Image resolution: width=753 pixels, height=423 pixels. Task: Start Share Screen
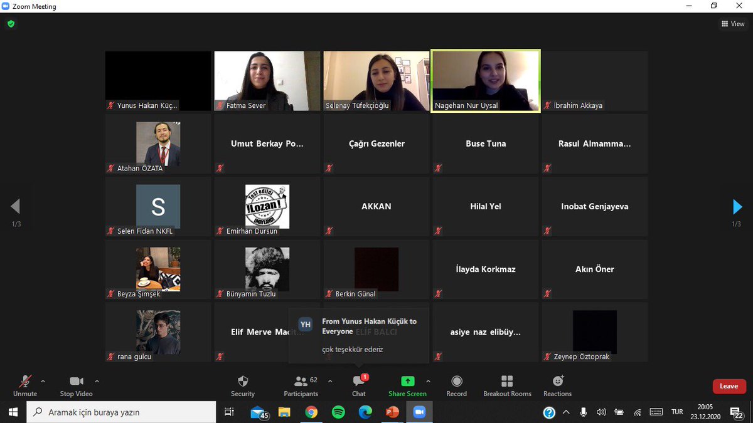pyautogui.click(x=407, y=385)
